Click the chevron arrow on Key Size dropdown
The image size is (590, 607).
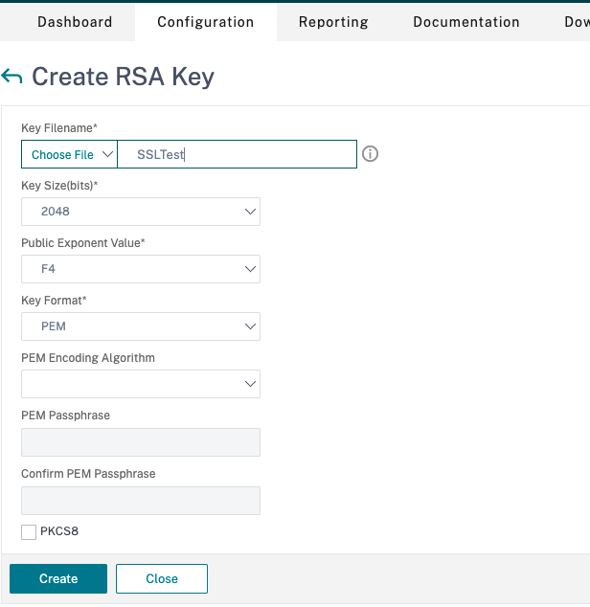[x=250, y=212]
